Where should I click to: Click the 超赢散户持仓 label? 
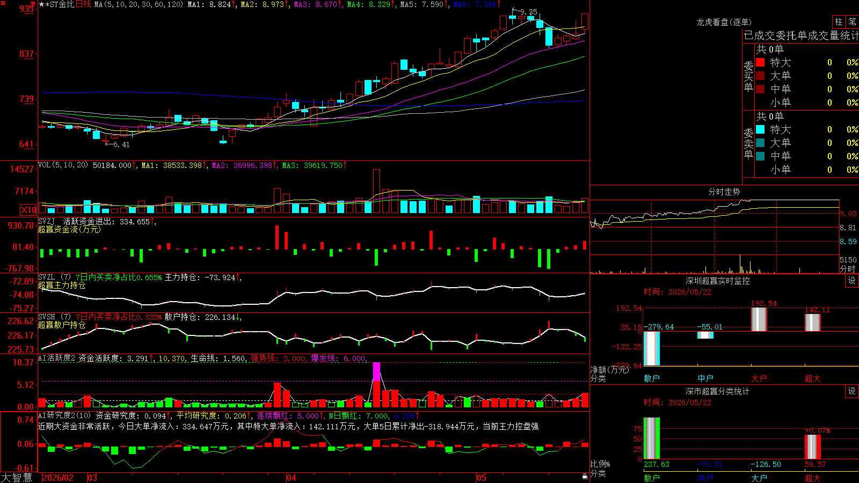pyautogui.click(x=62, y=325)
